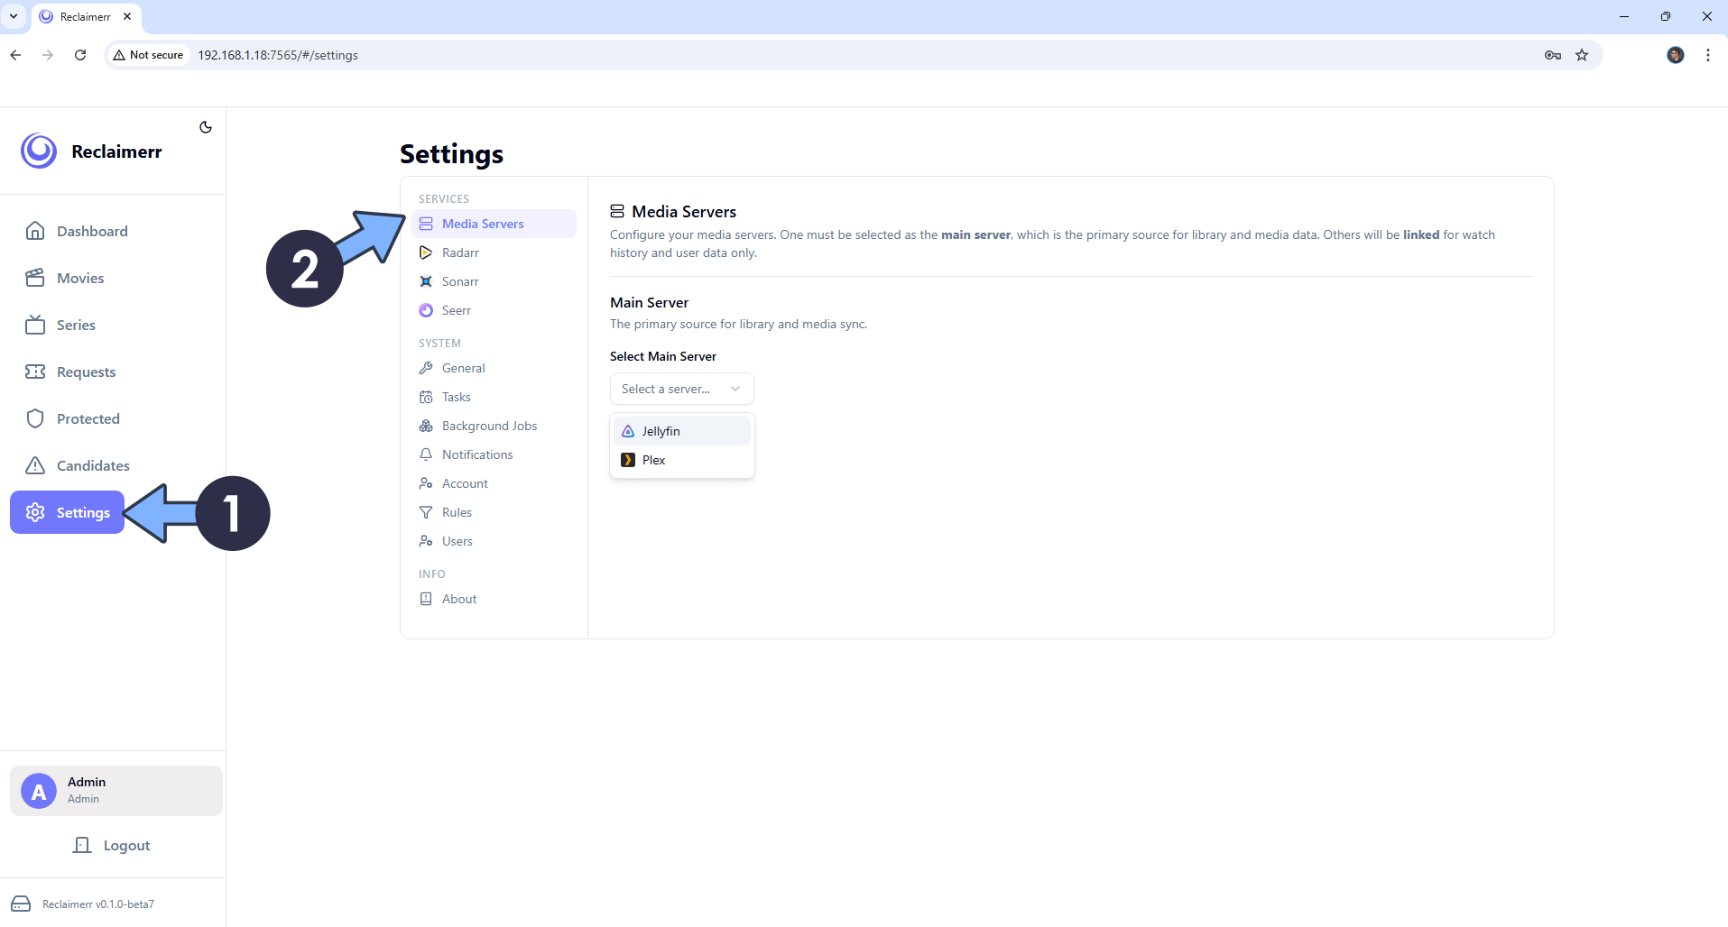1728x927 pixels.
Task: Open the Requests page
Action: (86, 372)
